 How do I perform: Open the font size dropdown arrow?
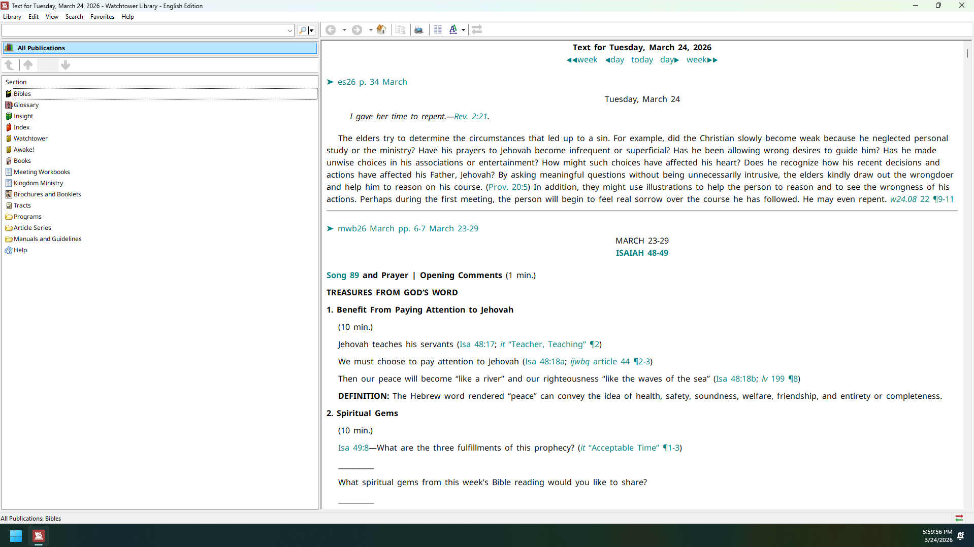[463, 30]
